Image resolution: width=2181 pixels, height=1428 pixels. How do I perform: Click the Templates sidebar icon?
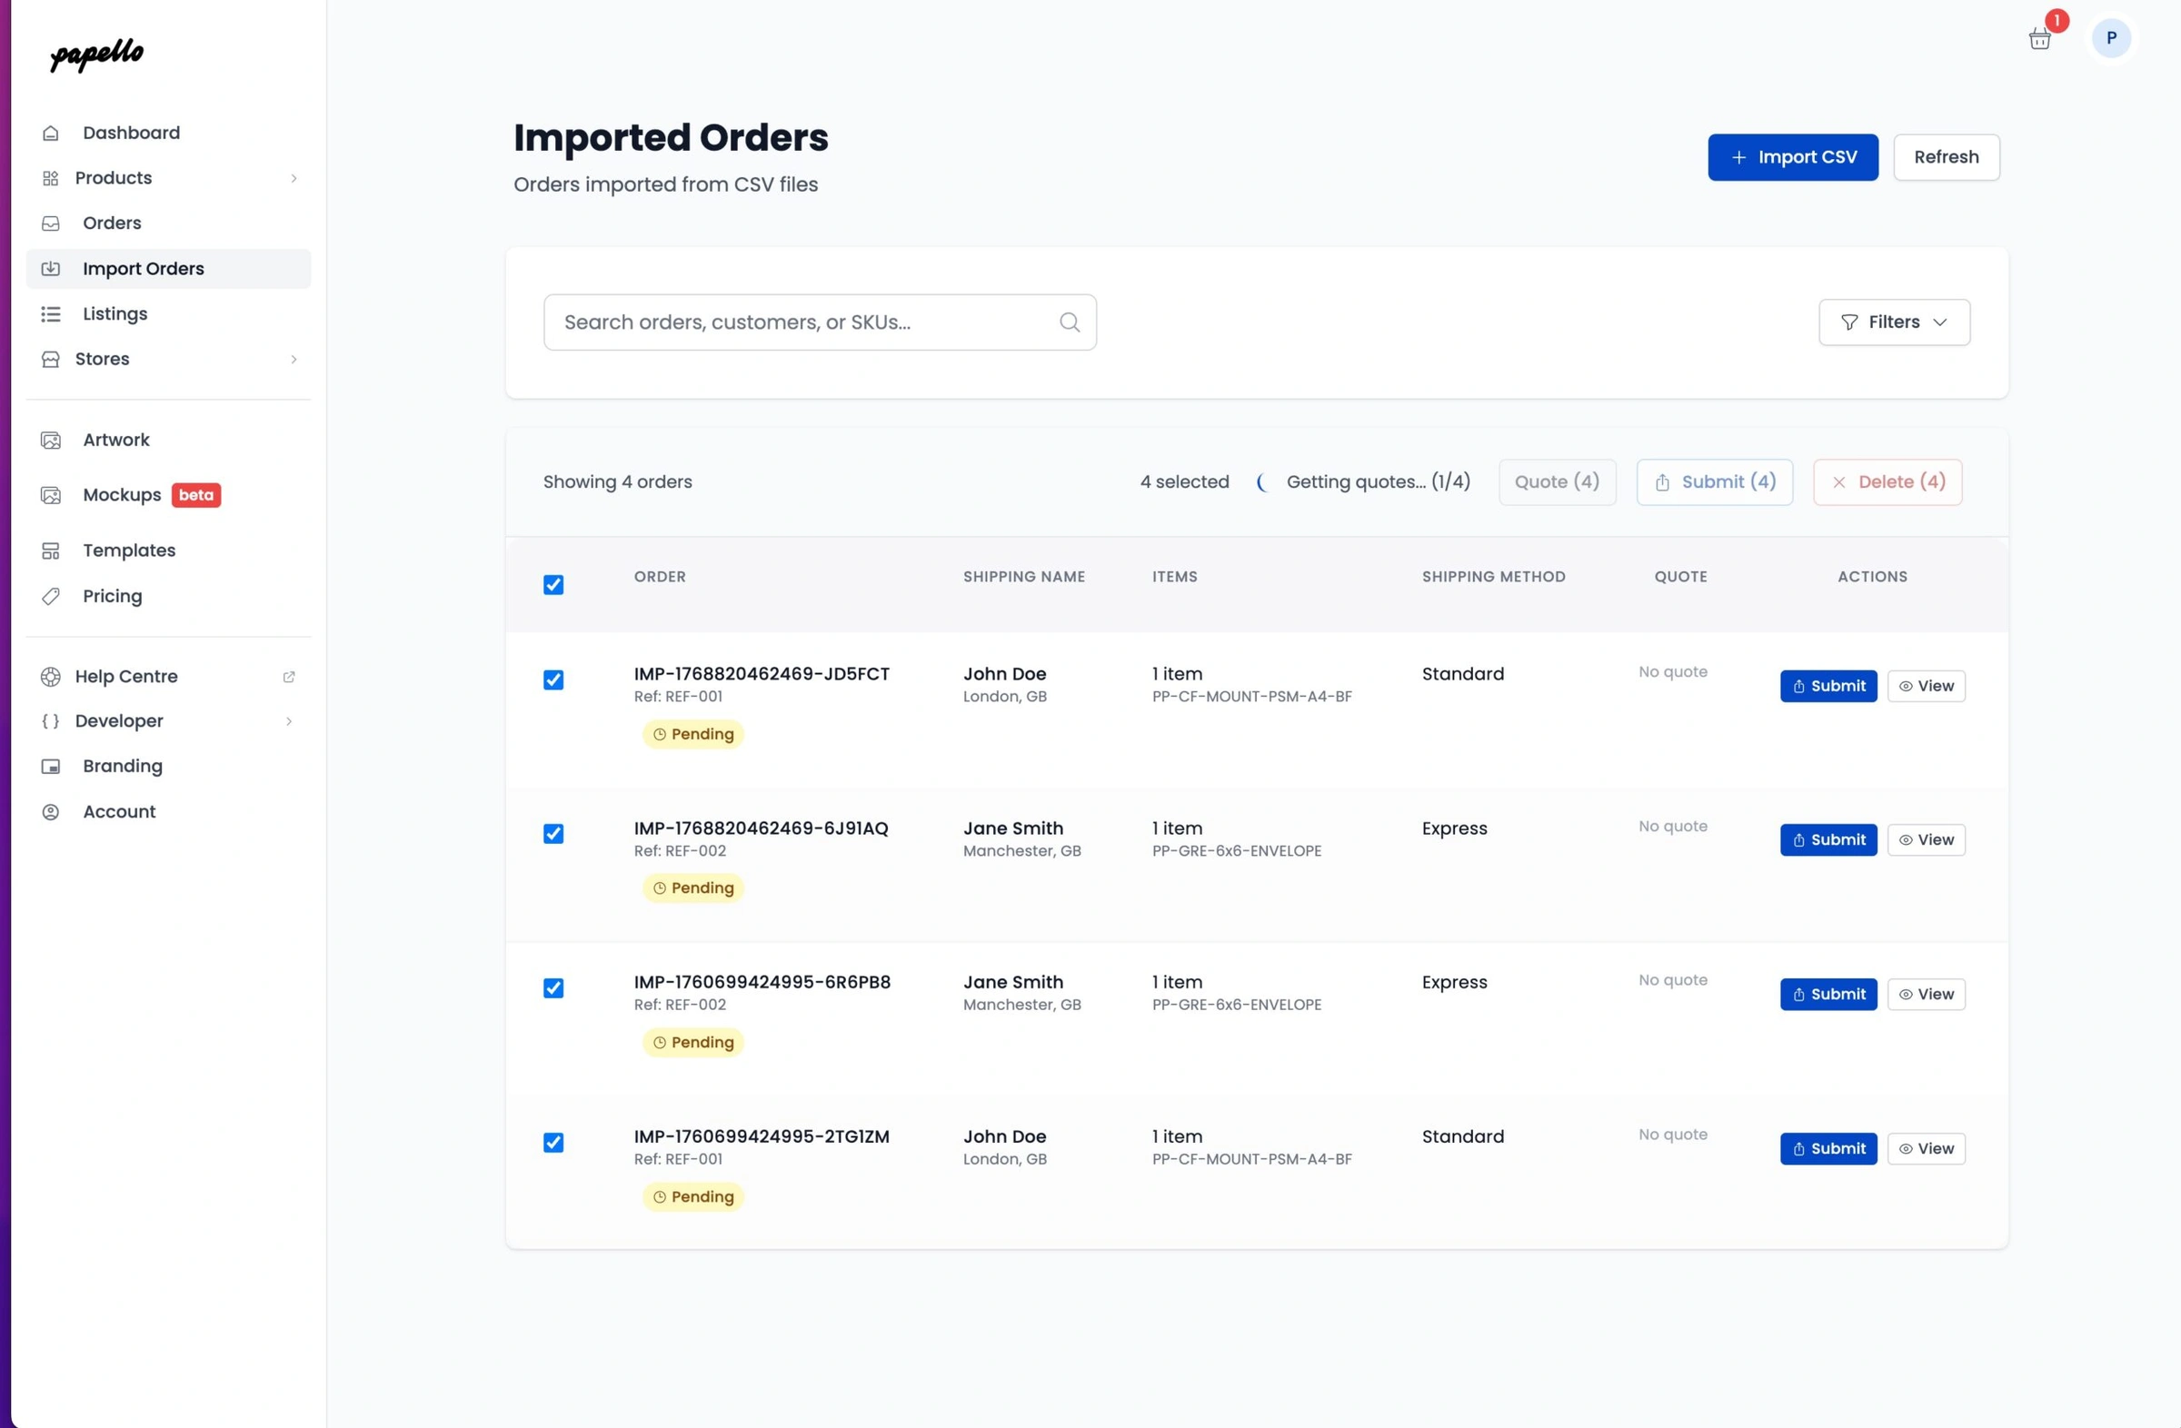50,550
